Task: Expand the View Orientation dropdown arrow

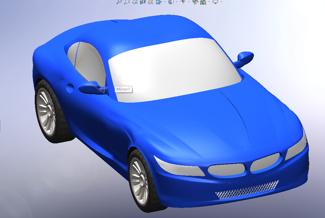Action: (164, 2)
